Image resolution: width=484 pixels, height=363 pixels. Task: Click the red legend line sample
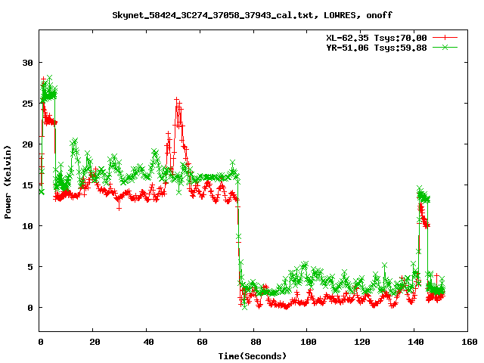[x=445, y=38]
